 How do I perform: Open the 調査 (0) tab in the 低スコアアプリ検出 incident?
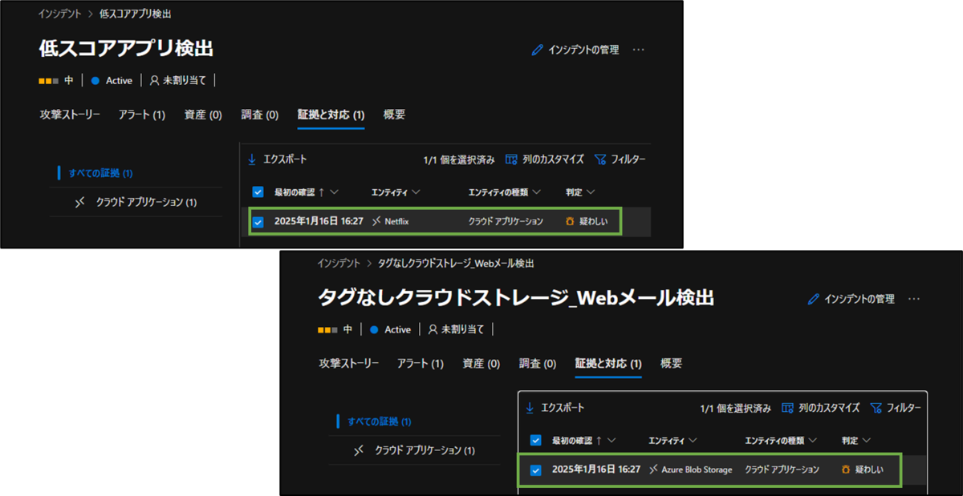260,115
